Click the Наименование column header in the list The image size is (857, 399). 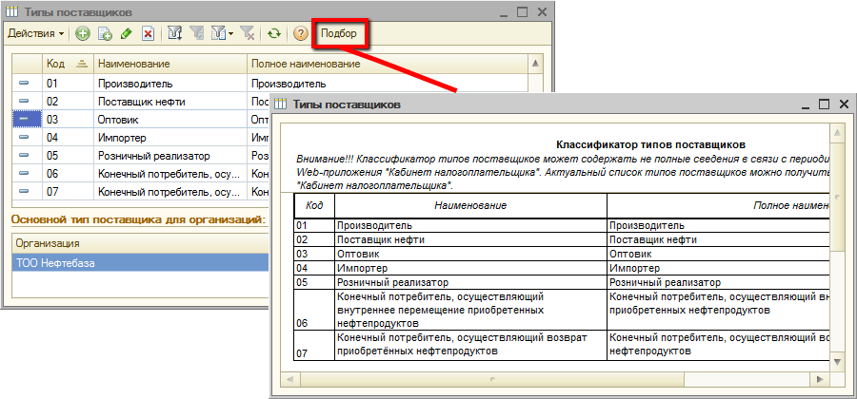click(133, 64)
